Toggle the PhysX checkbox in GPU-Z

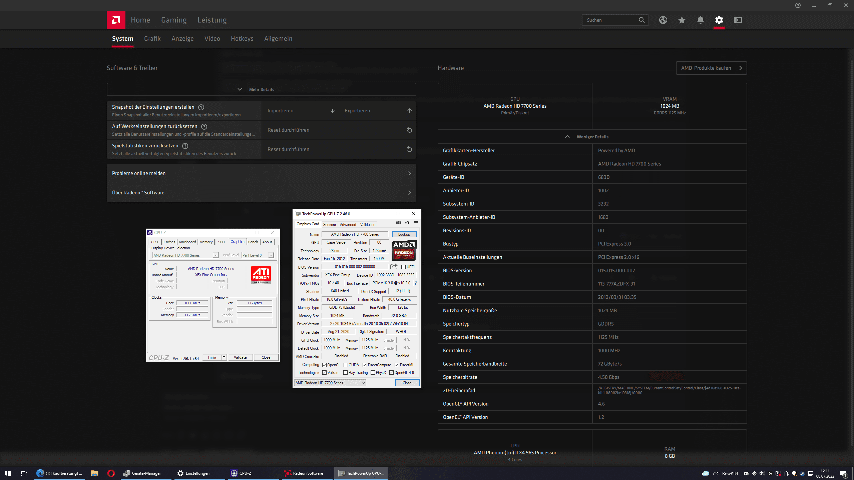pos(373,373)
